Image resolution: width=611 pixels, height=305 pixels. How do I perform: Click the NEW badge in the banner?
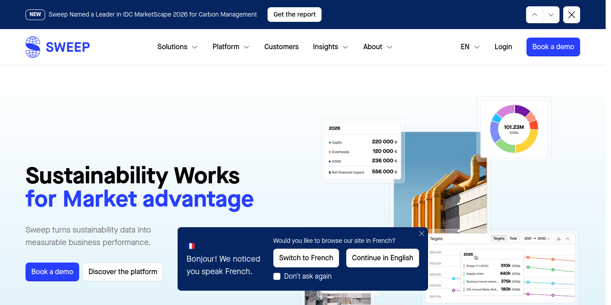click(35, 14)
